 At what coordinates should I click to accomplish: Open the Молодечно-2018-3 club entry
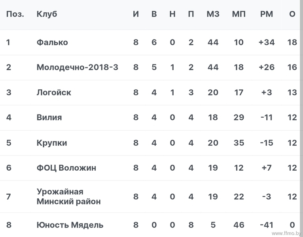click(77, 67)
